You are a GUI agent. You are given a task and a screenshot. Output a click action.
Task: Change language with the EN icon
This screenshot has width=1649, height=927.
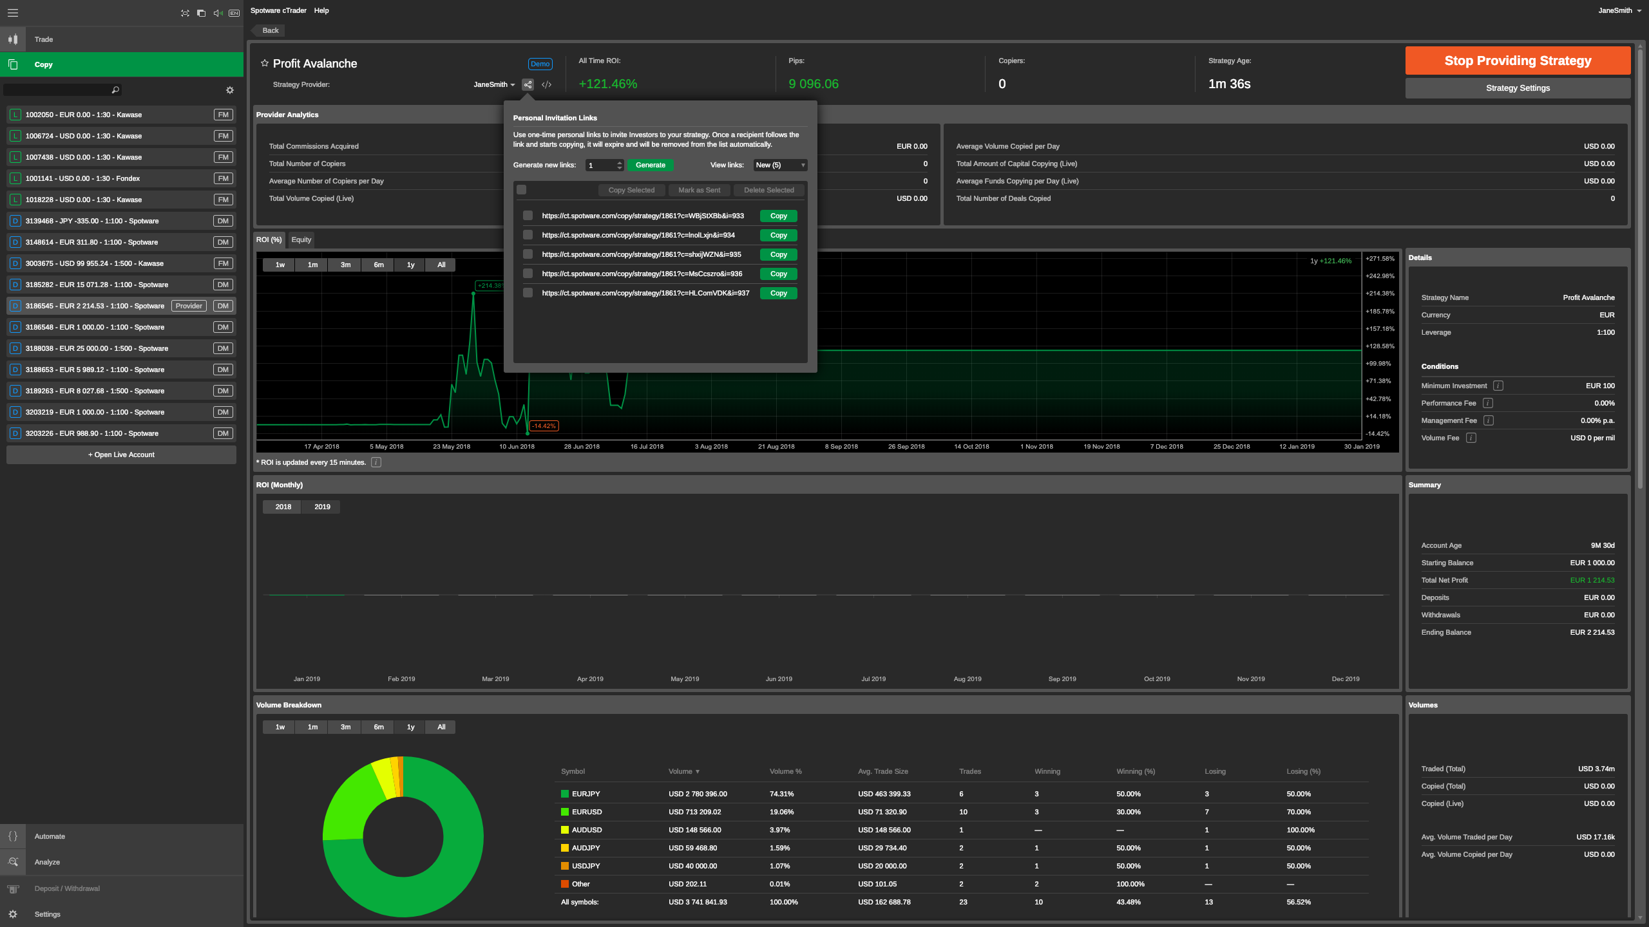coord(234,13)
